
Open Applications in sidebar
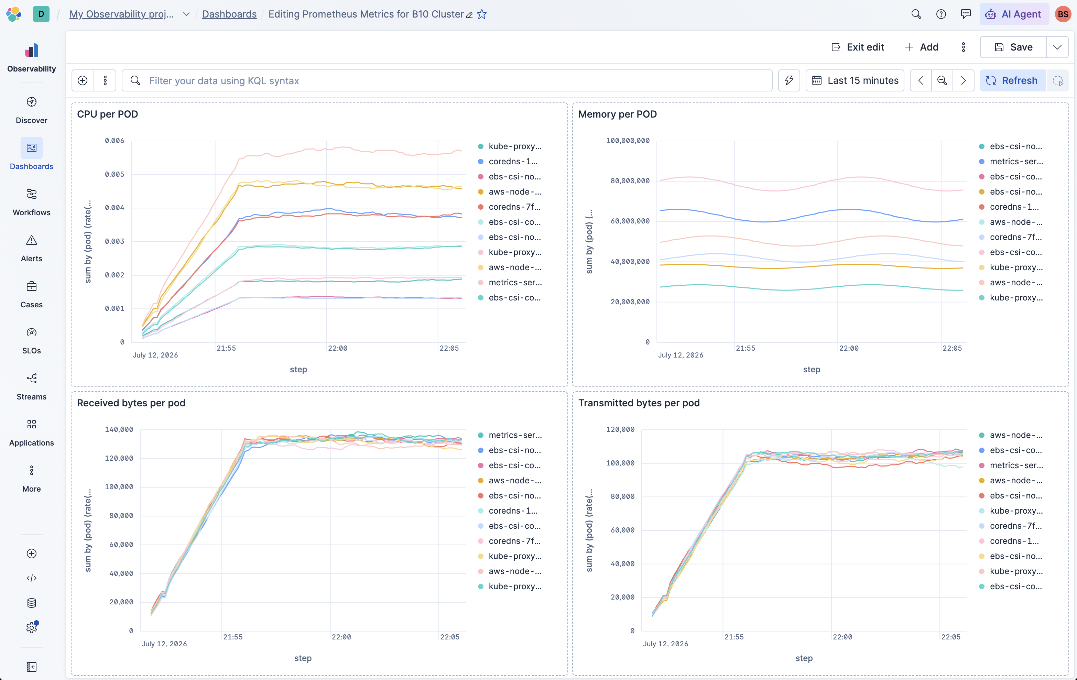(31, 432)
